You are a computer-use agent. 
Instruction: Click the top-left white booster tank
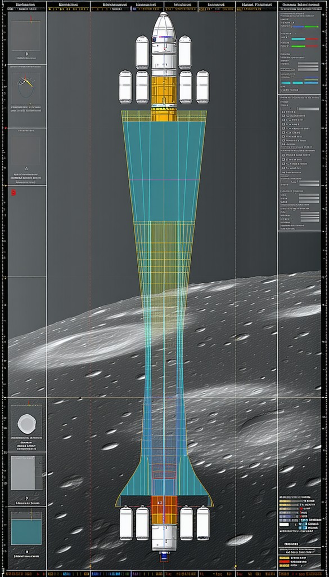pos(142,52)
